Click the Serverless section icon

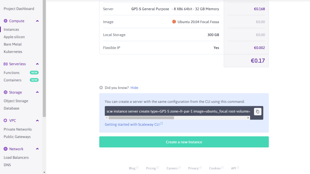point(5,64)
